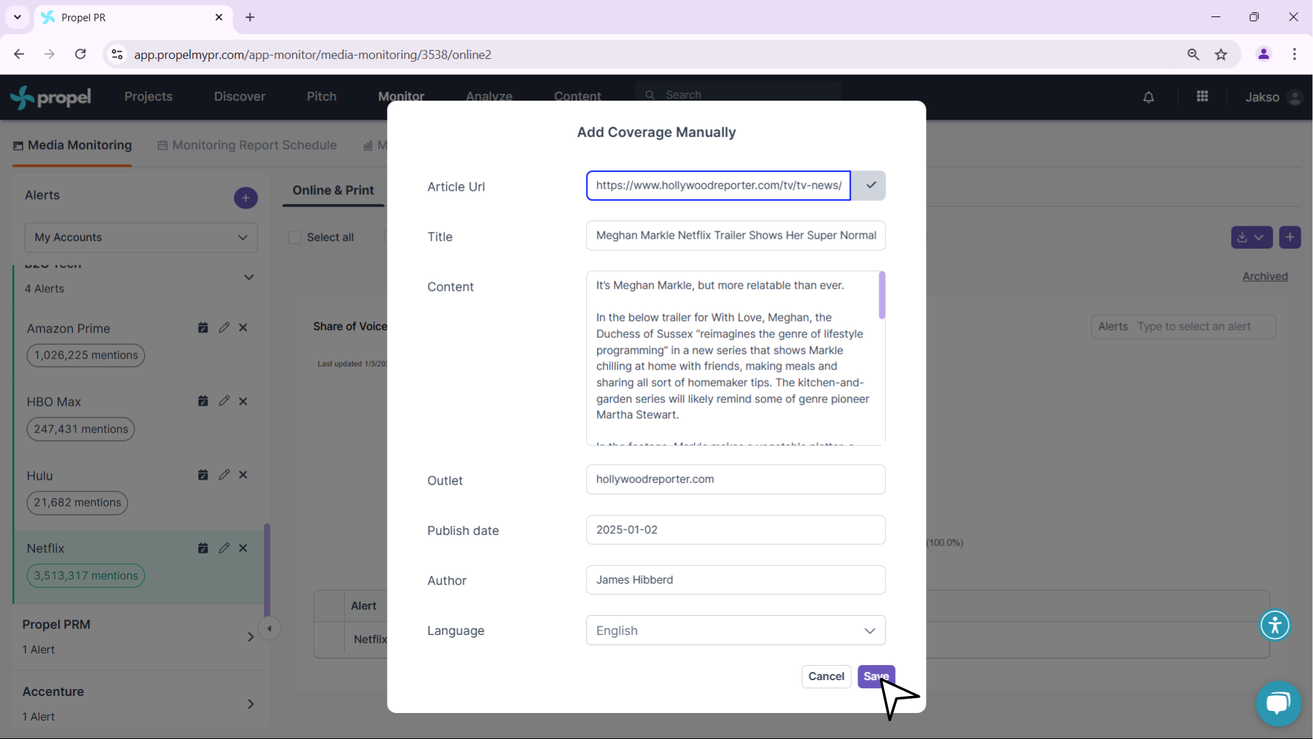Viewport: 1313px width, 739px height.
Task: Click the 1,026,225 mentions badge
Action: (86, 355)
